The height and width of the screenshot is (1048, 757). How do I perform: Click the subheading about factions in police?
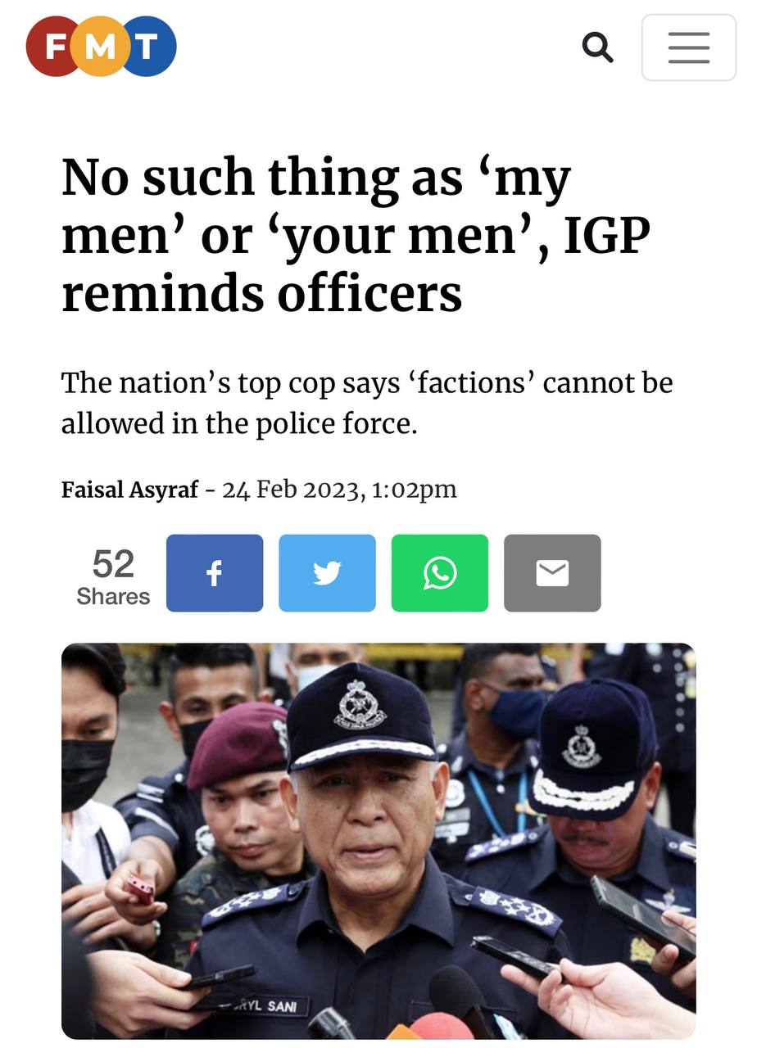[x=367, y=403]
